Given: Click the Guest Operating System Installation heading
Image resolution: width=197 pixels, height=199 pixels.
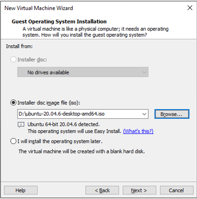Looking at the screenshot, I should [x=59, y=22].
